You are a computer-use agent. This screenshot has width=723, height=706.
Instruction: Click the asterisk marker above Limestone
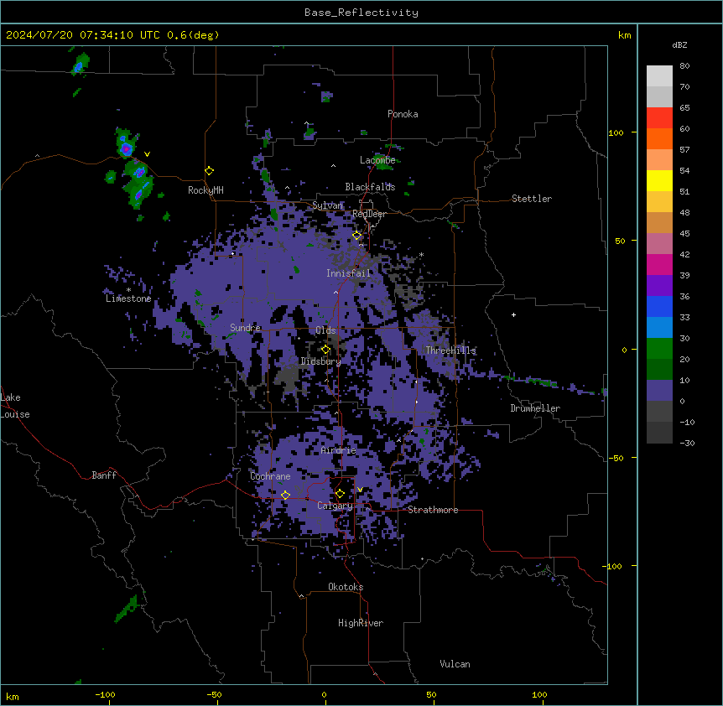click(128, 290)
